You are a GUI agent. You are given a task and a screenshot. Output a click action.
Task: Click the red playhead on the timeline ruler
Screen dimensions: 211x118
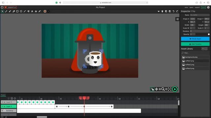pyautogui.click(x=84, y=98)
